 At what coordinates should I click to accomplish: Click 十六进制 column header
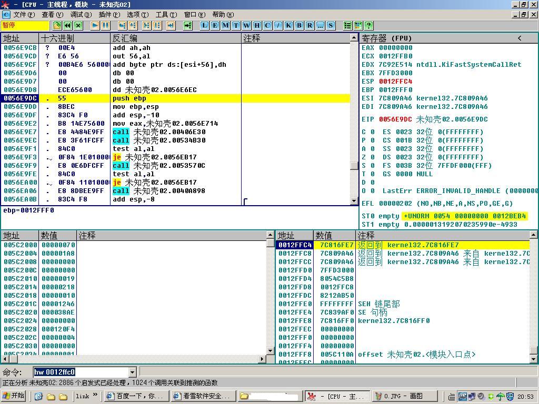(x=75, y=38)
